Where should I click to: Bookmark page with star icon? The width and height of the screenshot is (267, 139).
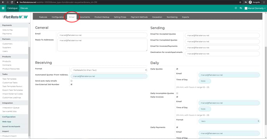click(240, 2)
